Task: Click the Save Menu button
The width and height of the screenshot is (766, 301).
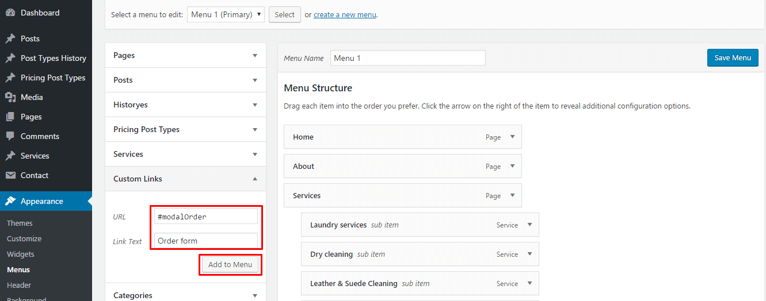Action: click(733, 57)
